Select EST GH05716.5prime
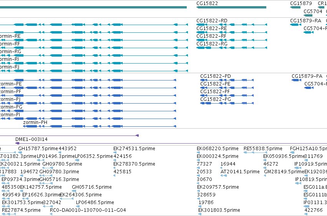This screenshot has height=216, width=327. click(x=92, y=187)
